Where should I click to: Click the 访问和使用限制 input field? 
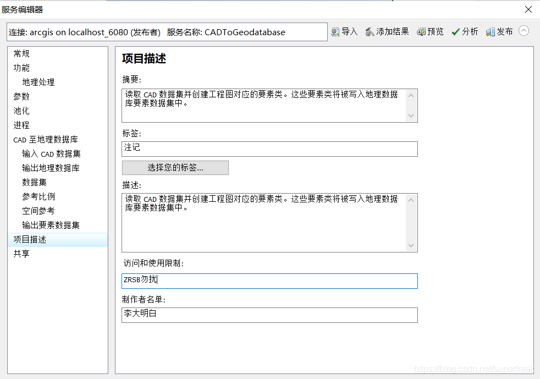pyautogui.click(x=269, y=281)
